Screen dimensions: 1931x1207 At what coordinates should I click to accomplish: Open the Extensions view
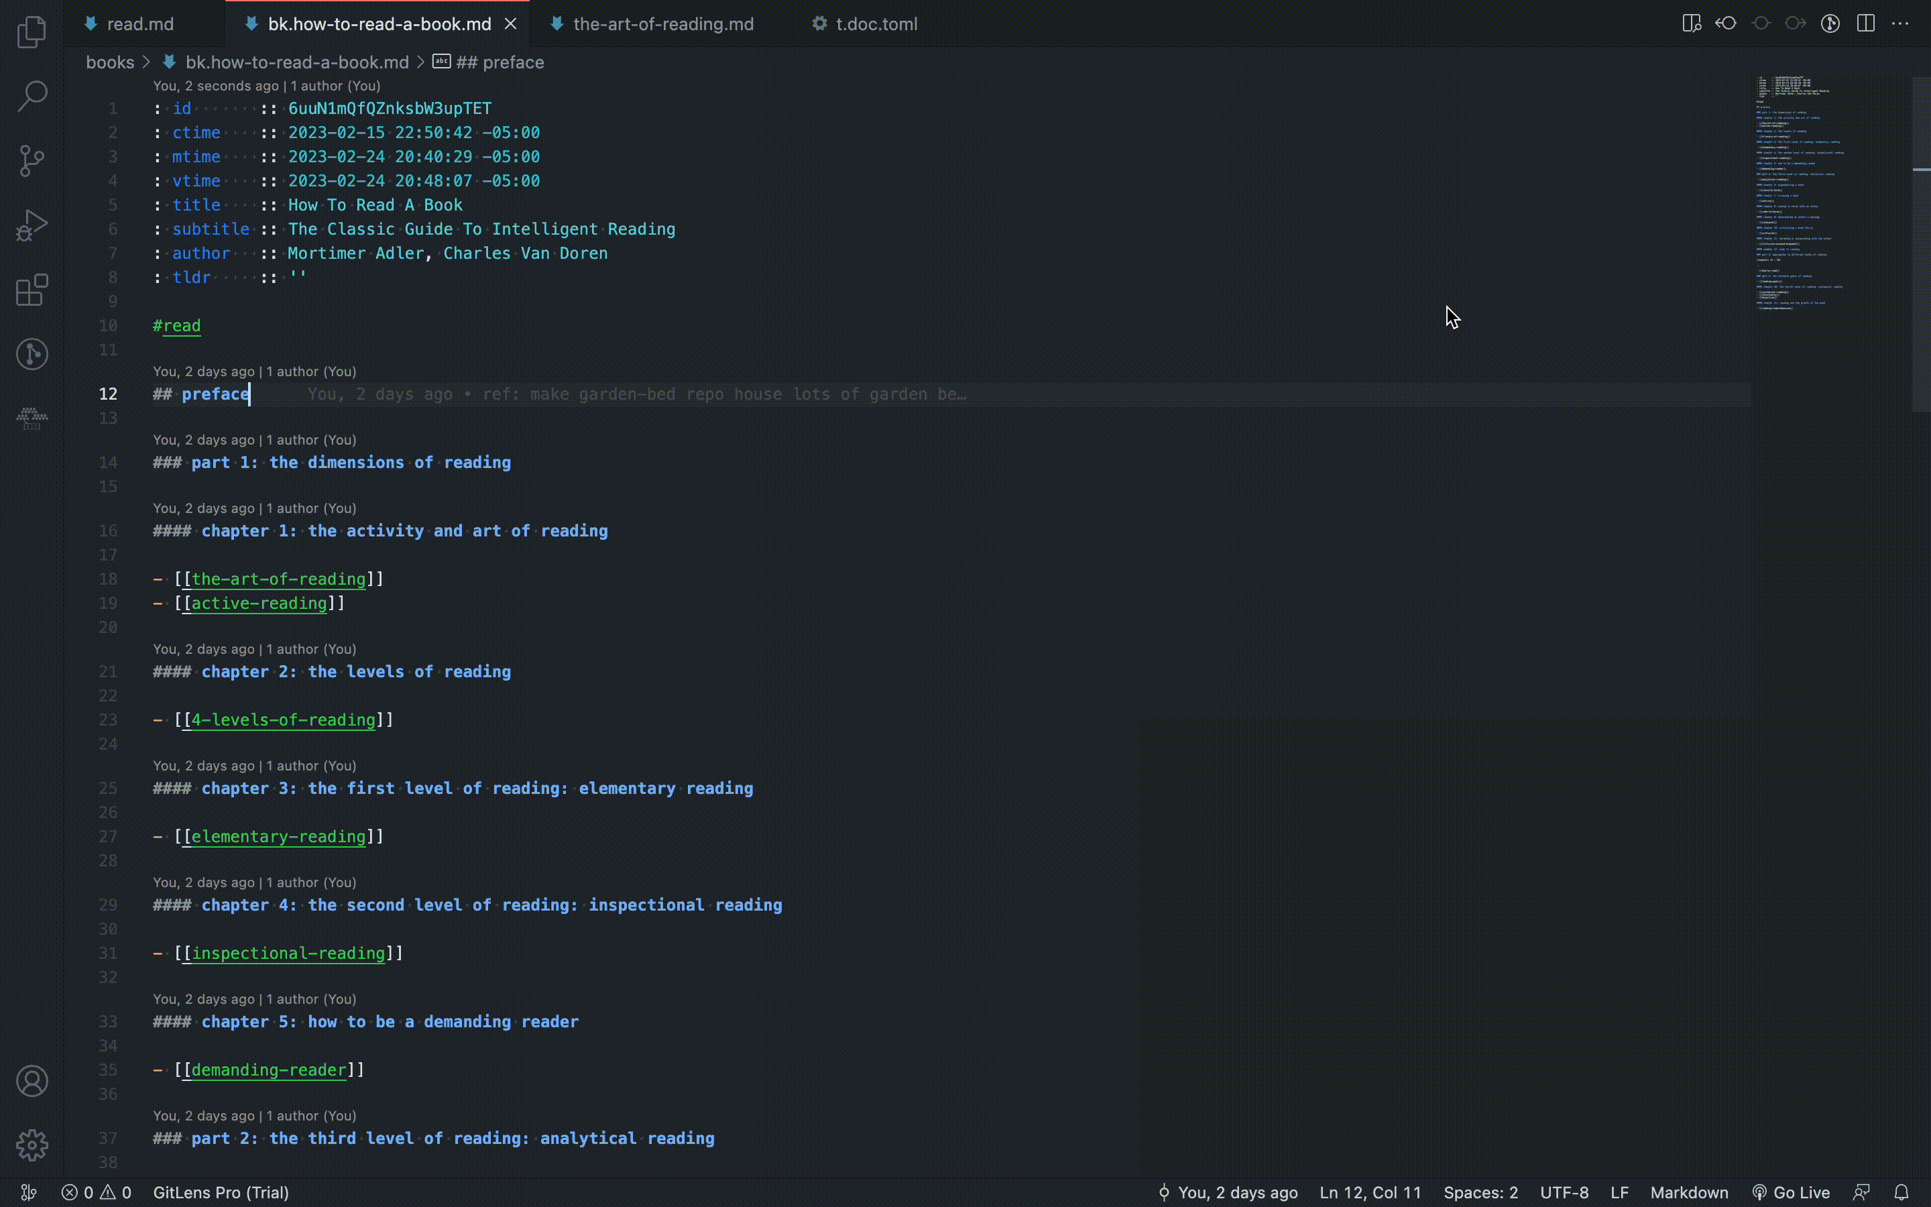point(32,290)
